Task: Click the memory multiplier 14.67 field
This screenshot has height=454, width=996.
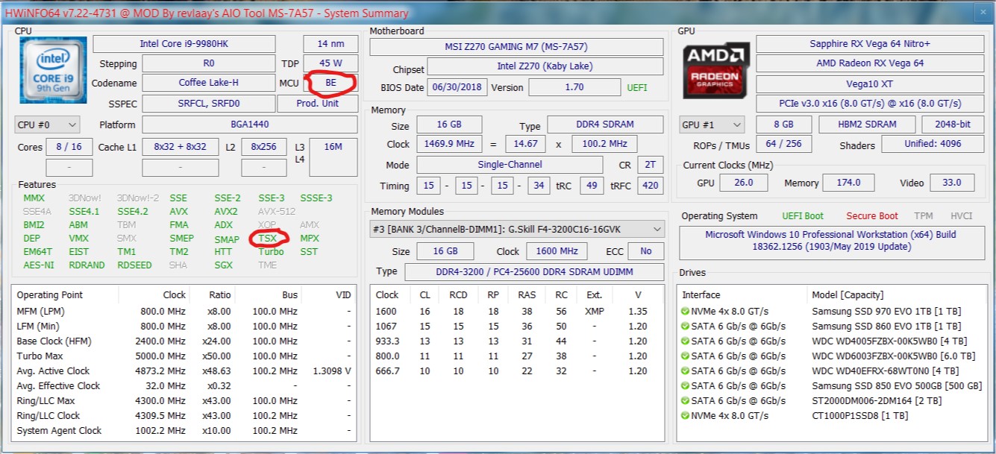Action: [525, 144]
